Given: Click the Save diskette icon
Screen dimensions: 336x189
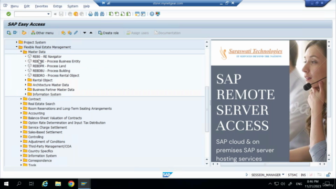Looking at the screenshot, I should (61, 14).
